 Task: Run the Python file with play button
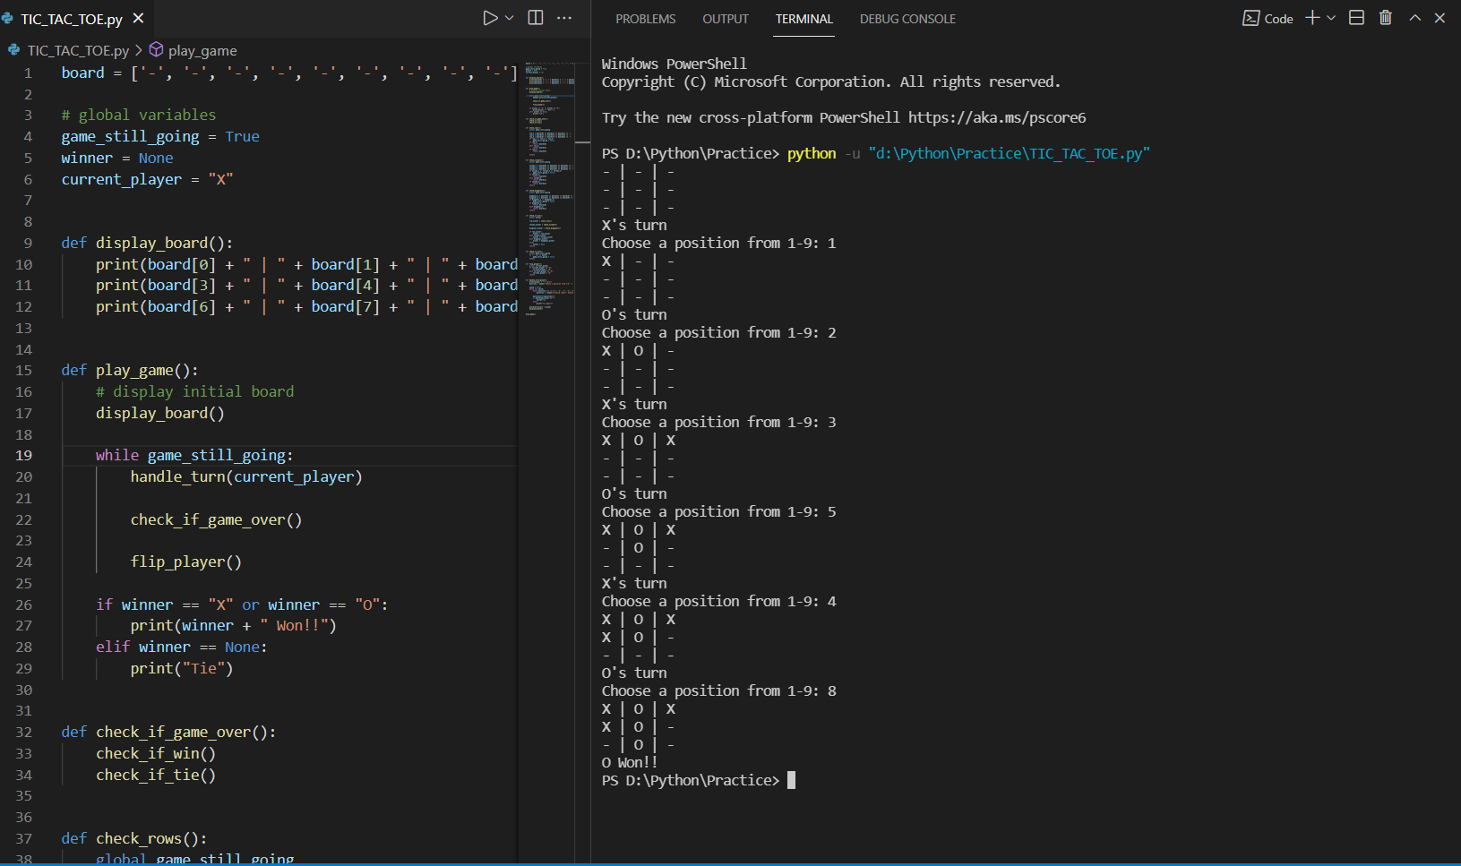click(x=490, y=18)
